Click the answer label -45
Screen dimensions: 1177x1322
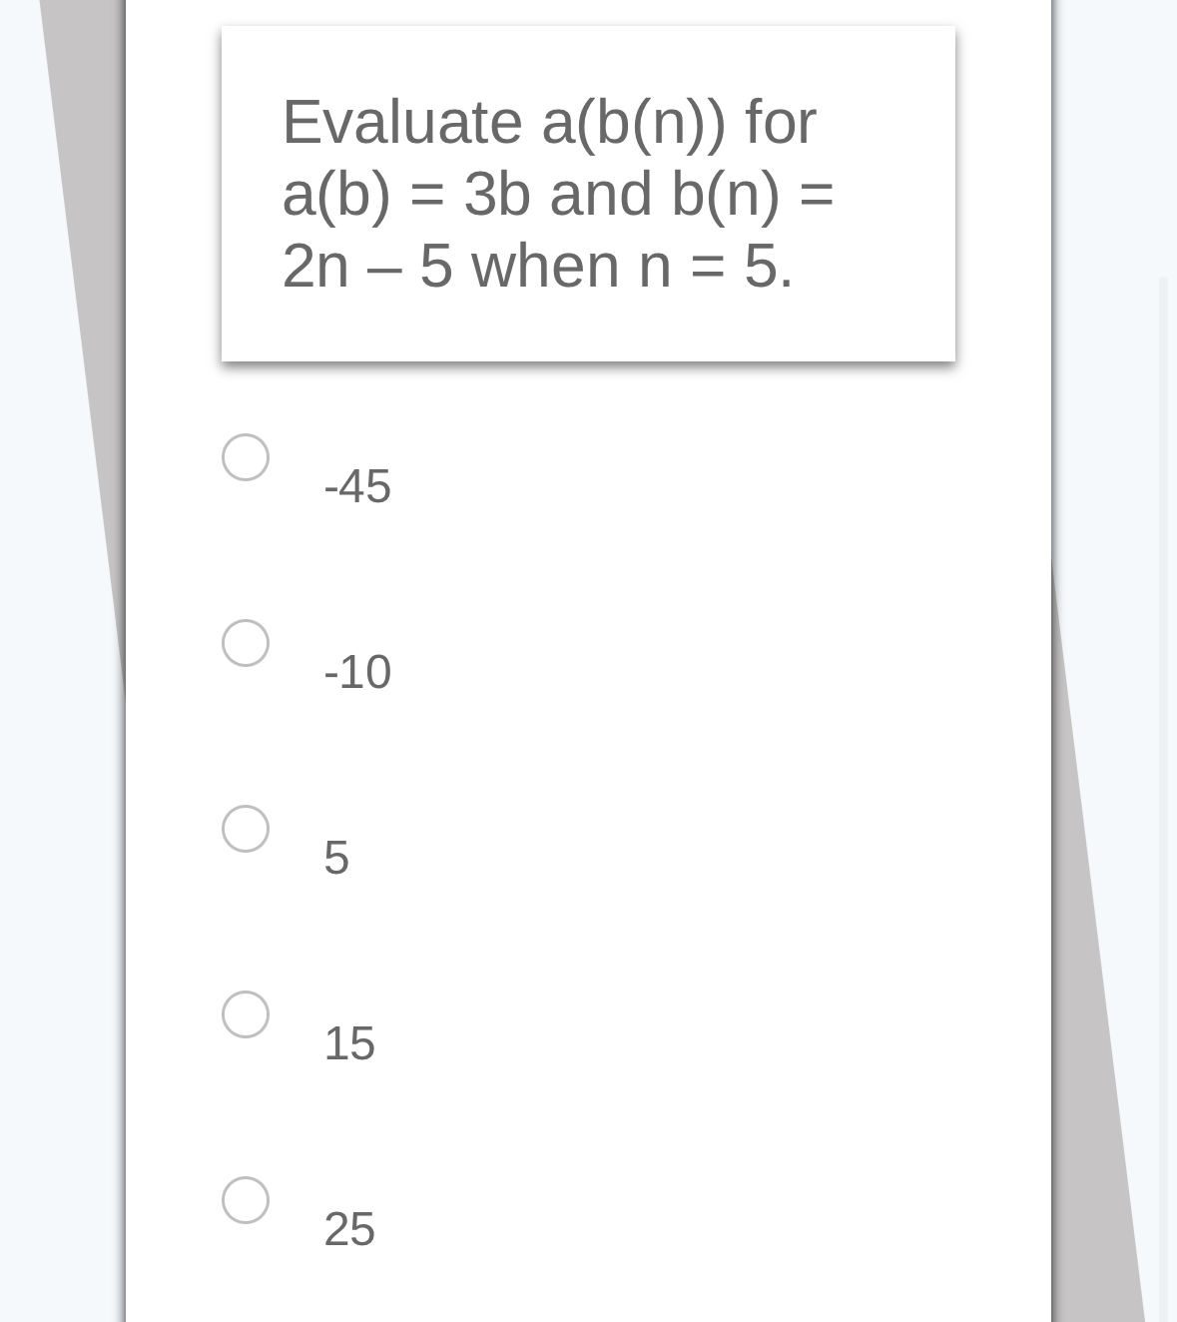[356, 486]
